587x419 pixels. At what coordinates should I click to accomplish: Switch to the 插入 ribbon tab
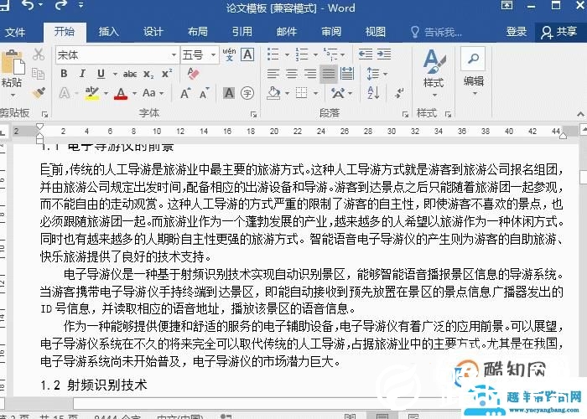click(108, 32)
